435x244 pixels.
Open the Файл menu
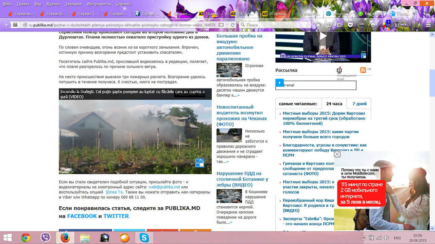point(7,4)
